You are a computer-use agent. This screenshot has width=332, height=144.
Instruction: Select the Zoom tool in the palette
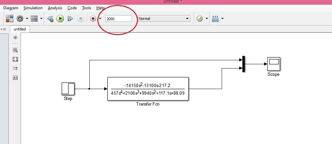pos(15,50)
